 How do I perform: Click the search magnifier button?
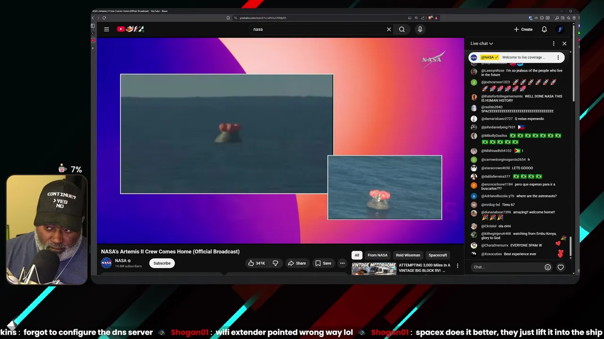point(402,29)
